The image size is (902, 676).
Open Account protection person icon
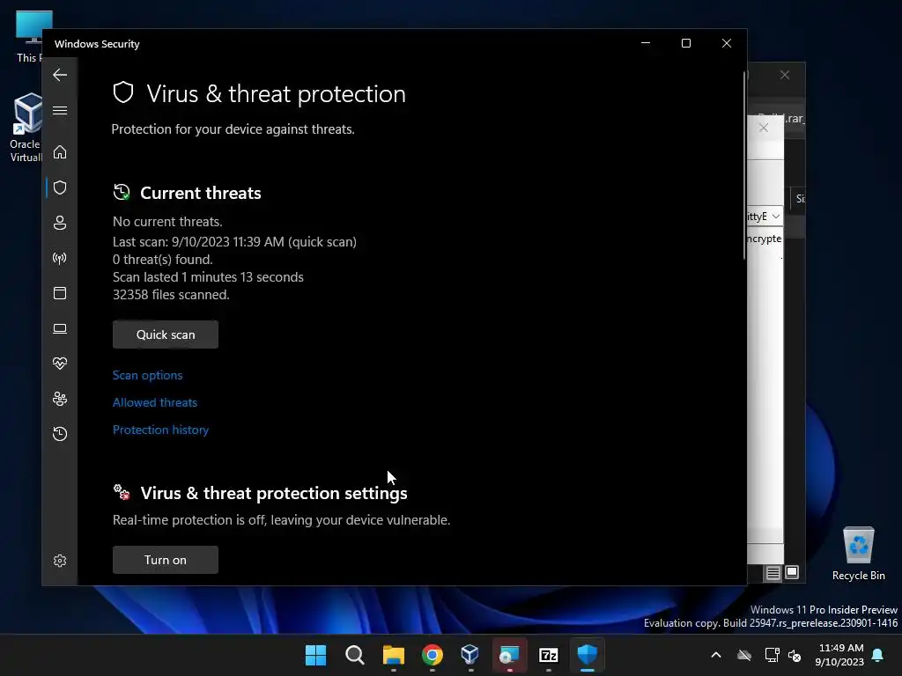60,223
